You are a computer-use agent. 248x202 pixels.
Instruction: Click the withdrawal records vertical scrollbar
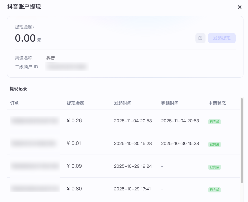pos(241,141)
